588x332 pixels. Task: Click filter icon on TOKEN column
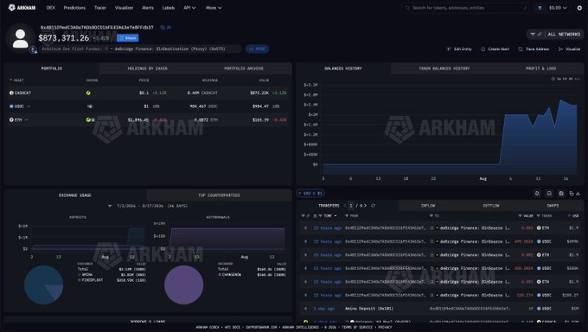(539, 215)
